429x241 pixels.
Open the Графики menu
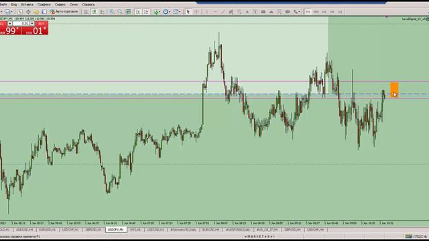[44, 5]
